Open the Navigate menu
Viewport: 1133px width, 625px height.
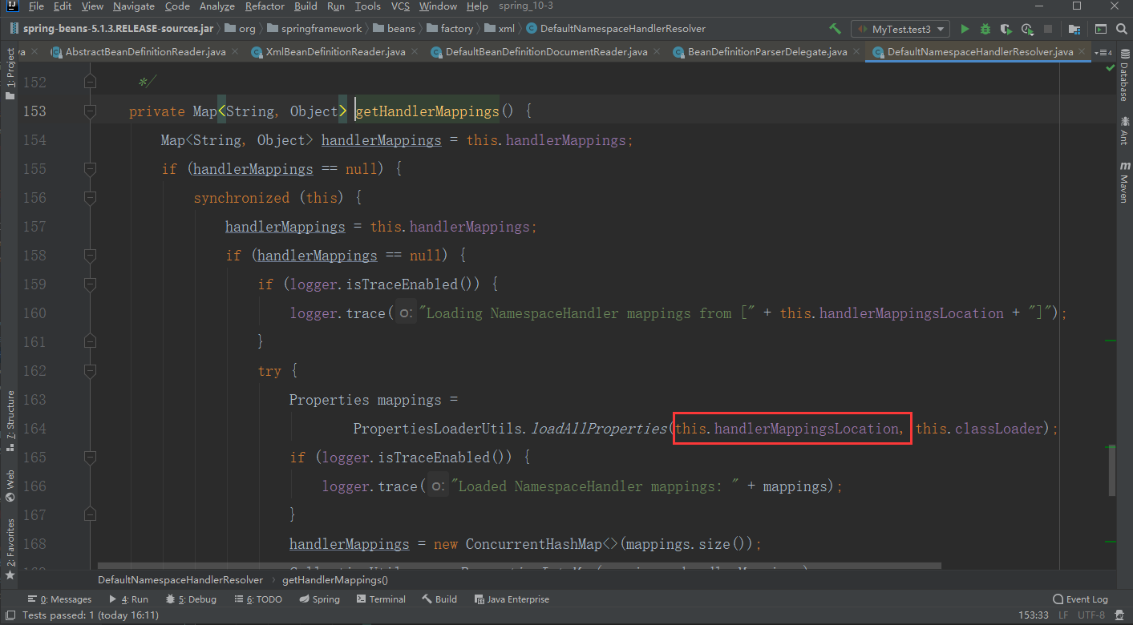pos(134,6)
